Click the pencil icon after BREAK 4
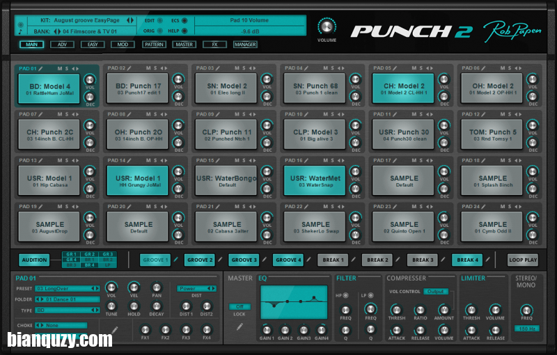 coord(488,260)
